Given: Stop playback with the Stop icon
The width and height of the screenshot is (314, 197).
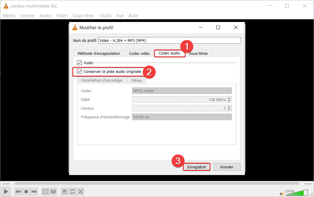Looking at the screenshot, I should pos(26,191).
